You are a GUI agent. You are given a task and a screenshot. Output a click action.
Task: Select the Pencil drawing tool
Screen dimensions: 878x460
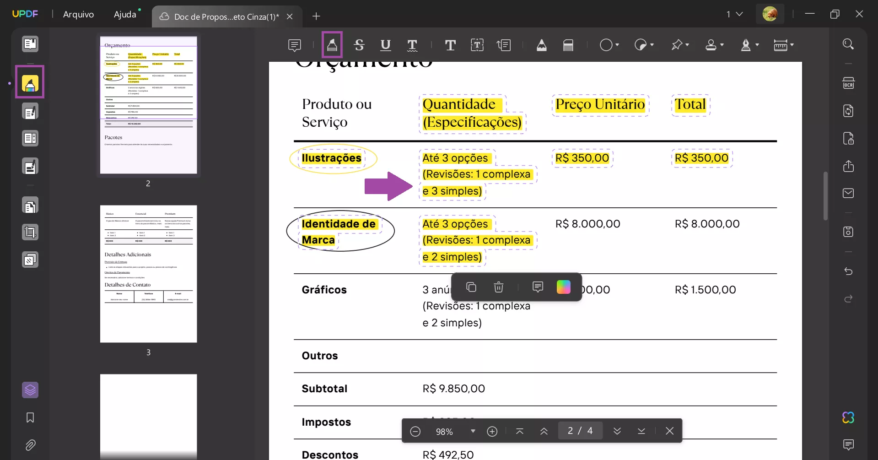542,45
